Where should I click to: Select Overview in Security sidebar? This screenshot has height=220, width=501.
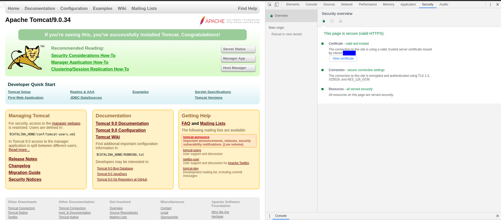(x=291, y=16)
